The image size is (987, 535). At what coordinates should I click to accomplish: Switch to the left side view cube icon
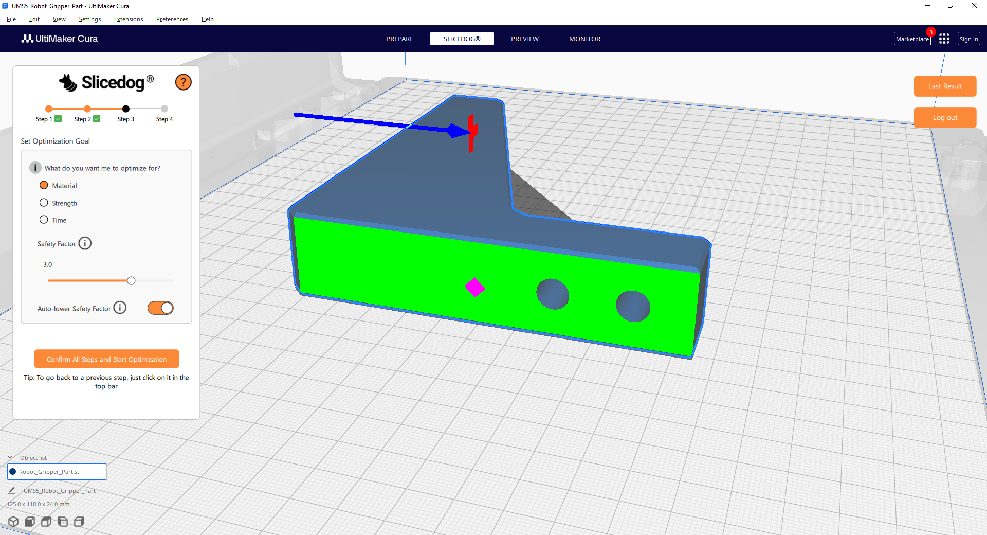63,522
